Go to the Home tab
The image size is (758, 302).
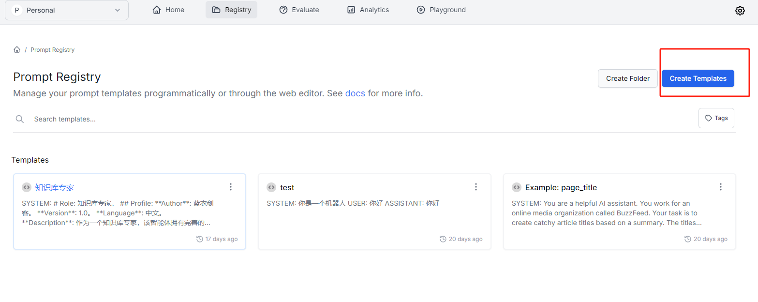tap(168, 10)
